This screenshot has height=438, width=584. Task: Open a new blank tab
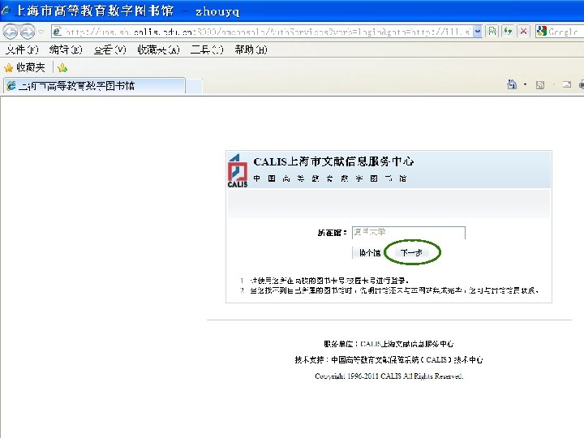pyautogui.click(x=194, y=86)
